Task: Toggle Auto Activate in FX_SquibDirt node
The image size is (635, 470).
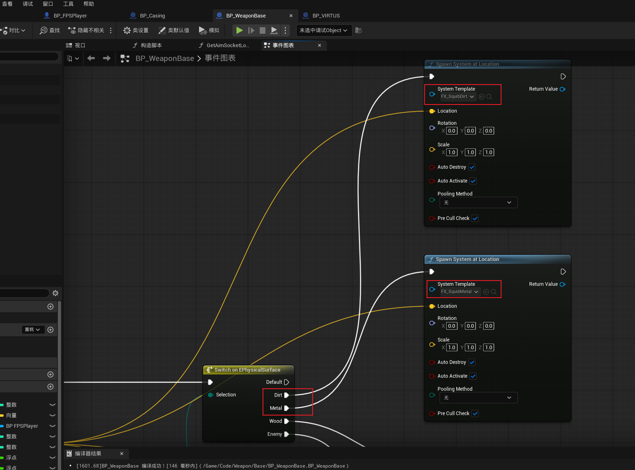Action: [473, 181]
